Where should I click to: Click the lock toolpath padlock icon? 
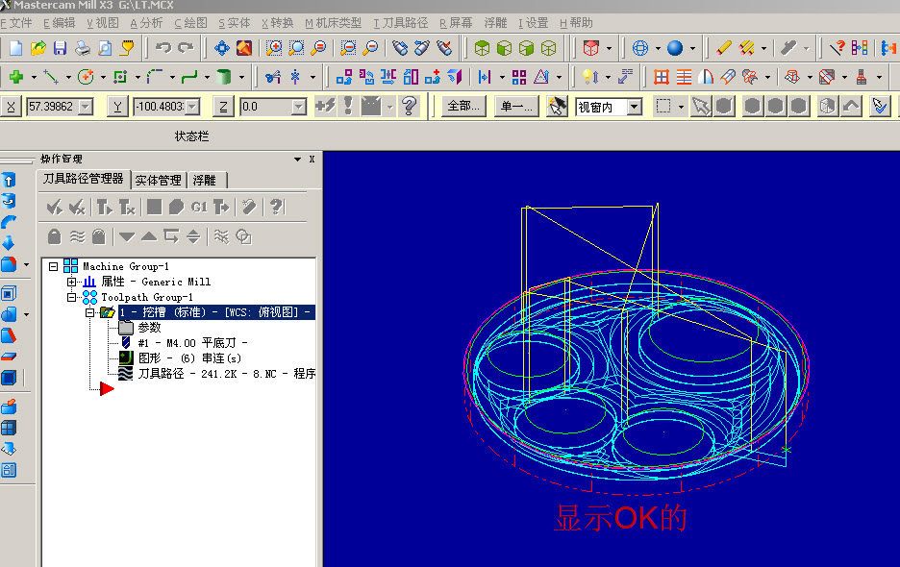55,236
